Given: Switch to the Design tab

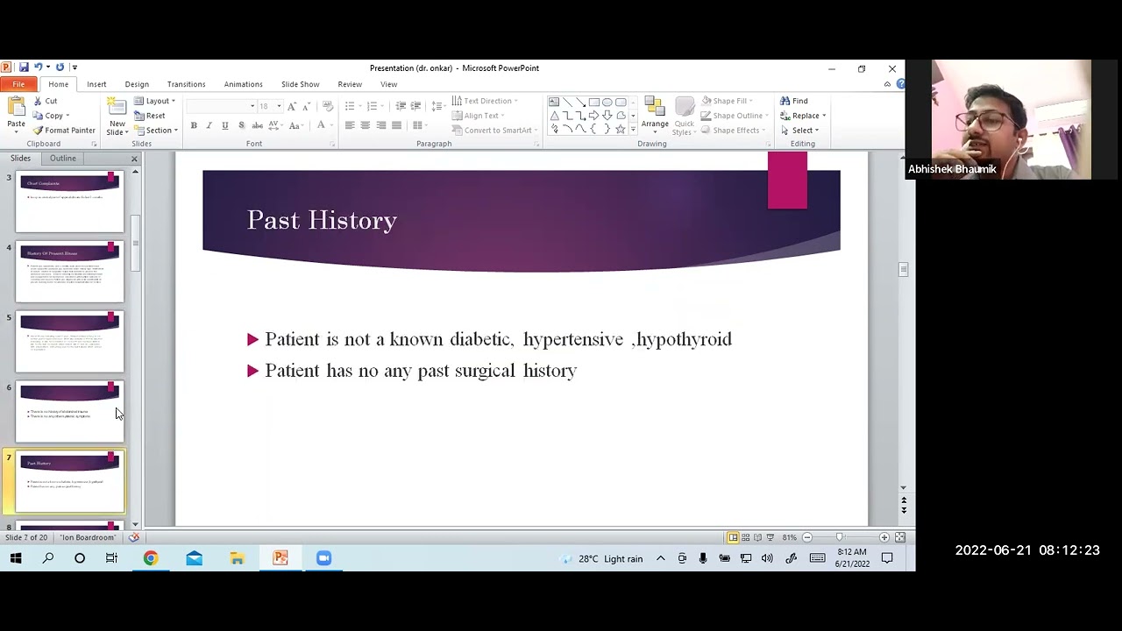Looking at the screenshot, I should [x=137, y=84].
